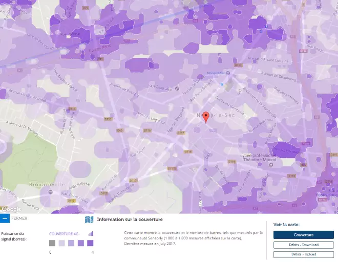Image resolution: width=338 pixels, height=265 pixels.
Task: Click the Rue Saint-Just point-of-interest marker
Action: point(177,89)
